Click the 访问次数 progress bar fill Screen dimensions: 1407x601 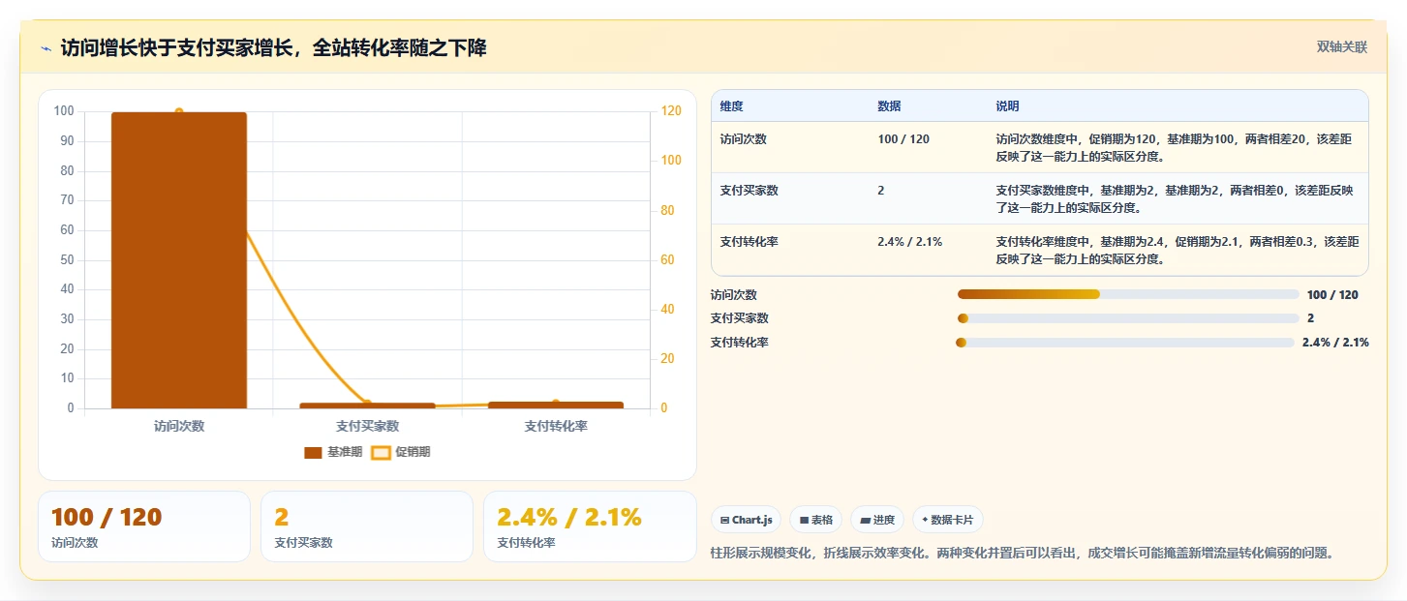1028,294
